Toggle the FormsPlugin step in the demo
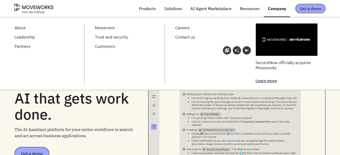The width and height of the screenshot is (340, 155). click(210, 114)
